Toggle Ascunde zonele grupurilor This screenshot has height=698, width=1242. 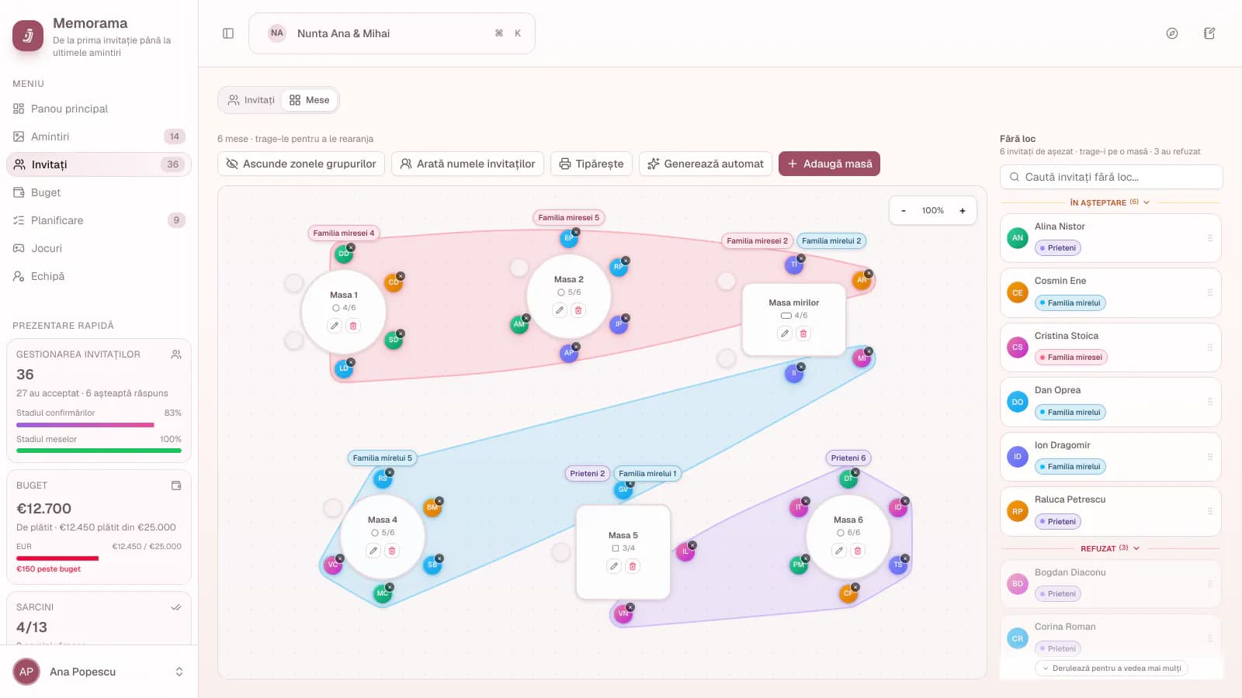click(301, 164)
